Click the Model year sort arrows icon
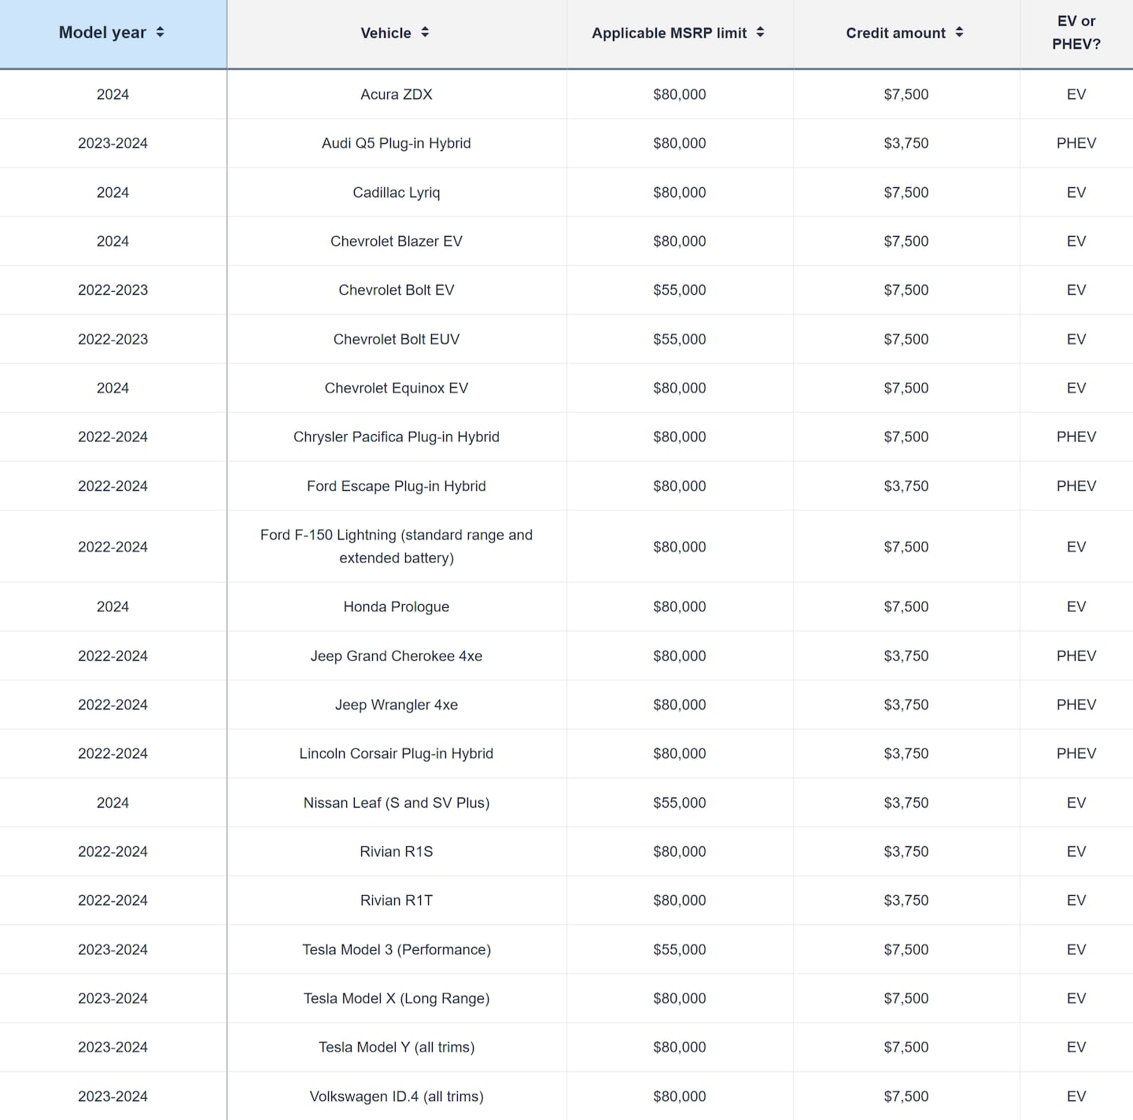 click(161, 32)
